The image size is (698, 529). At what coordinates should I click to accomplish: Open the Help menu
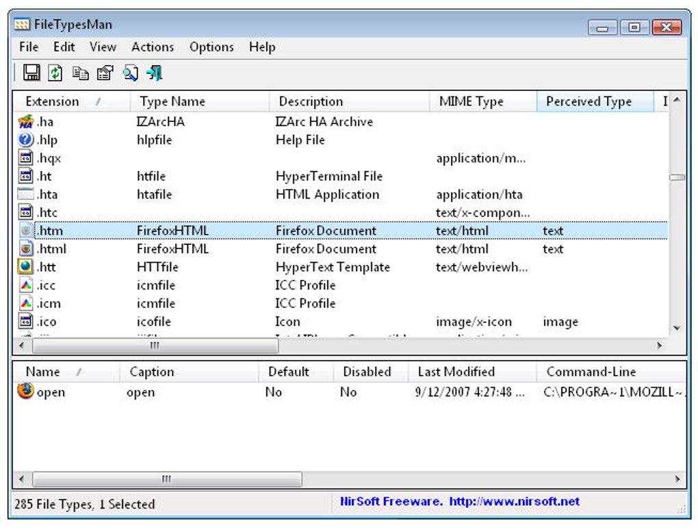262,47
